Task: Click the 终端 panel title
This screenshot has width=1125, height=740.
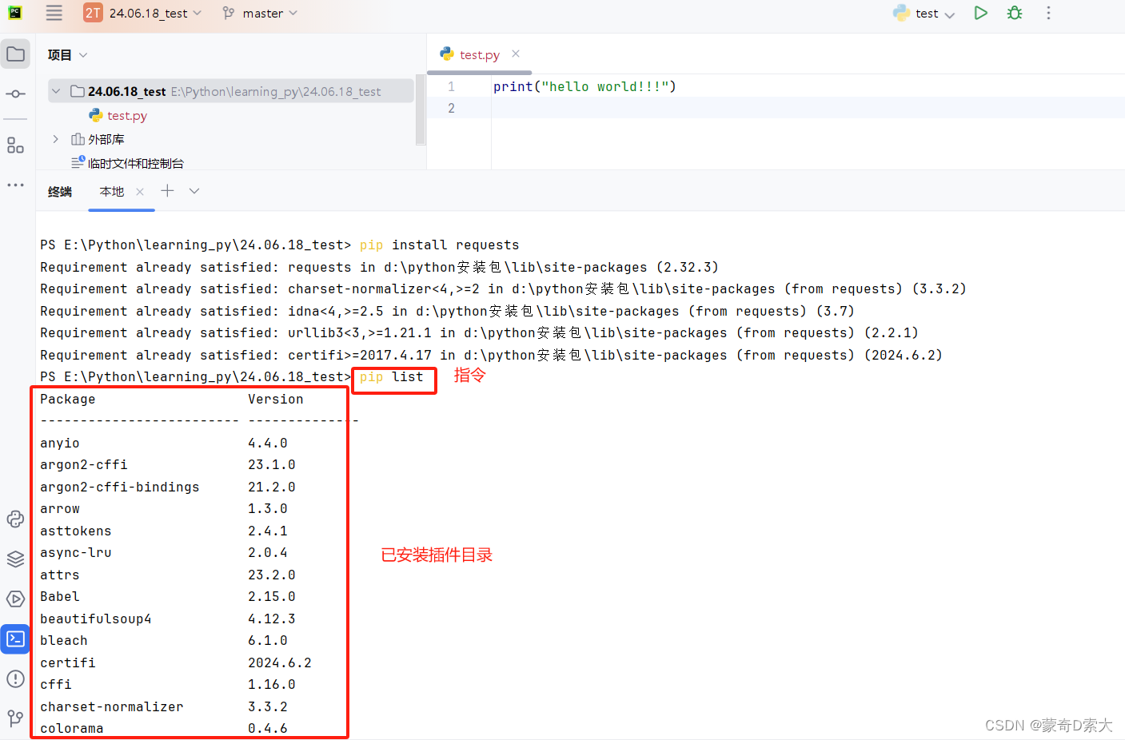Action: [x=60, y=192]
